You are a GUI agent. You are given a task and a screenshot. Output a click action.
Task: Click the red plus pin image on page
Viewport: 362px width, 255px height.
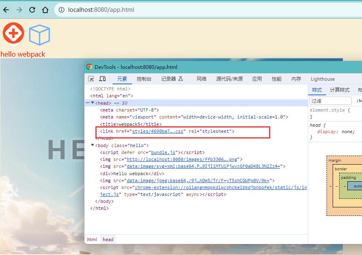(x=13, y=34)
